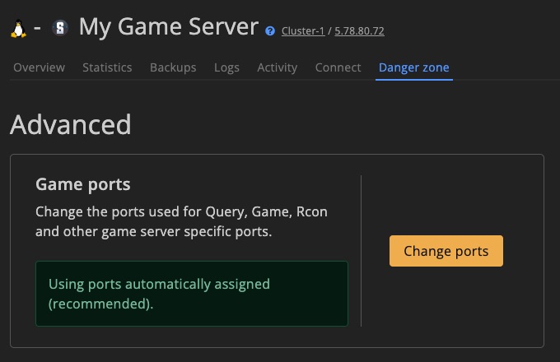
Task: Click the My Game Server title
Action: 169,27
